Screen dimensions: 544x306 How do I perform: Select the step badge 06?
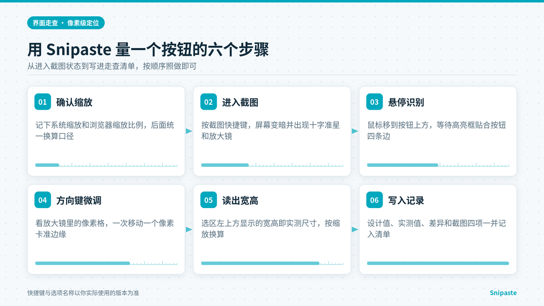(374, 200)
